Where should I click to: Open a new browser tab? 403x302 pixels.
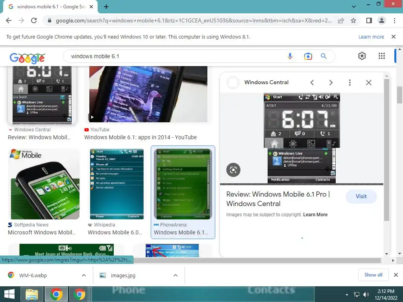click(x=106, y=7)
